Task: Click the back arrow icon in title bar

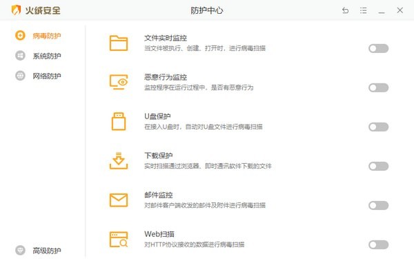Action: pos(345,10)
